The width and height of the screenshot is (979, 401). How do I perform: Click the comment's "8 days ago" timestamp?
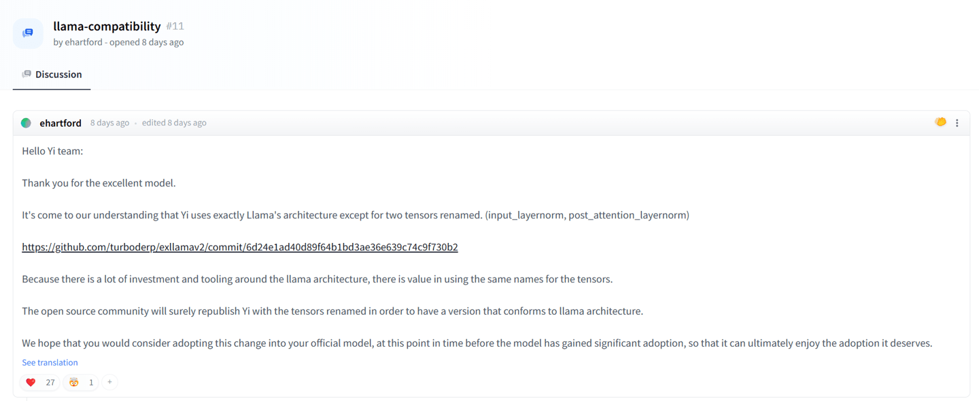pyautogui.click(x=109, y=123)
